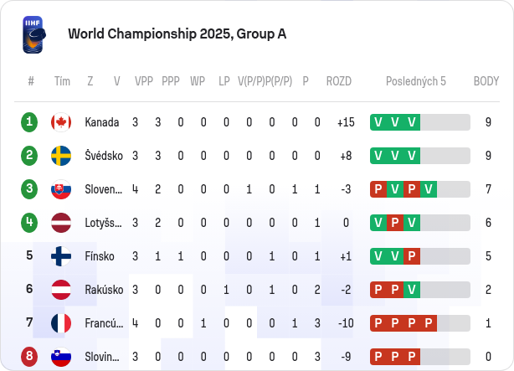Click the Slovenia flag icon
Image resolution: width=514 pixels, height=371 pixels.
[x=61, y=357]
